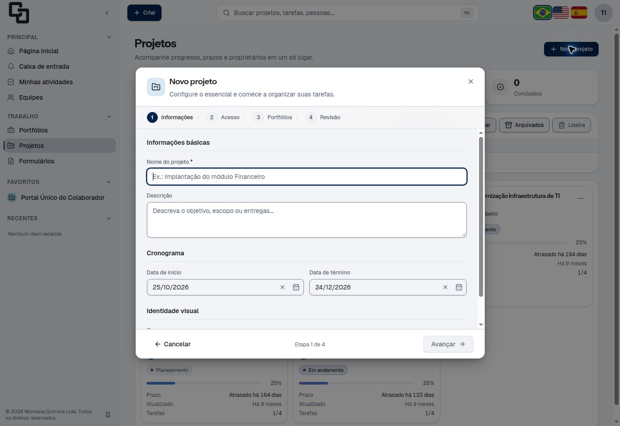Switch language to Brazilian Portuguese flag

tap(543, 13)
